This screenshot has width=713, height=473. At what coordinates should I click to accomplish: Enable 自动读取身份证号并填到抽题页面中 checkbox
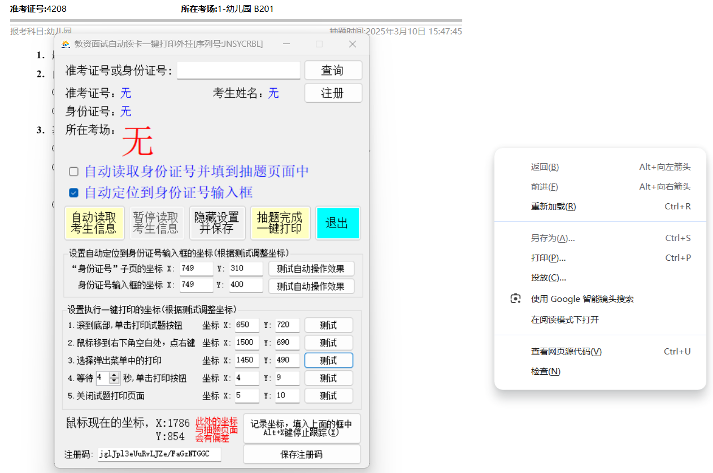(73, 172)
